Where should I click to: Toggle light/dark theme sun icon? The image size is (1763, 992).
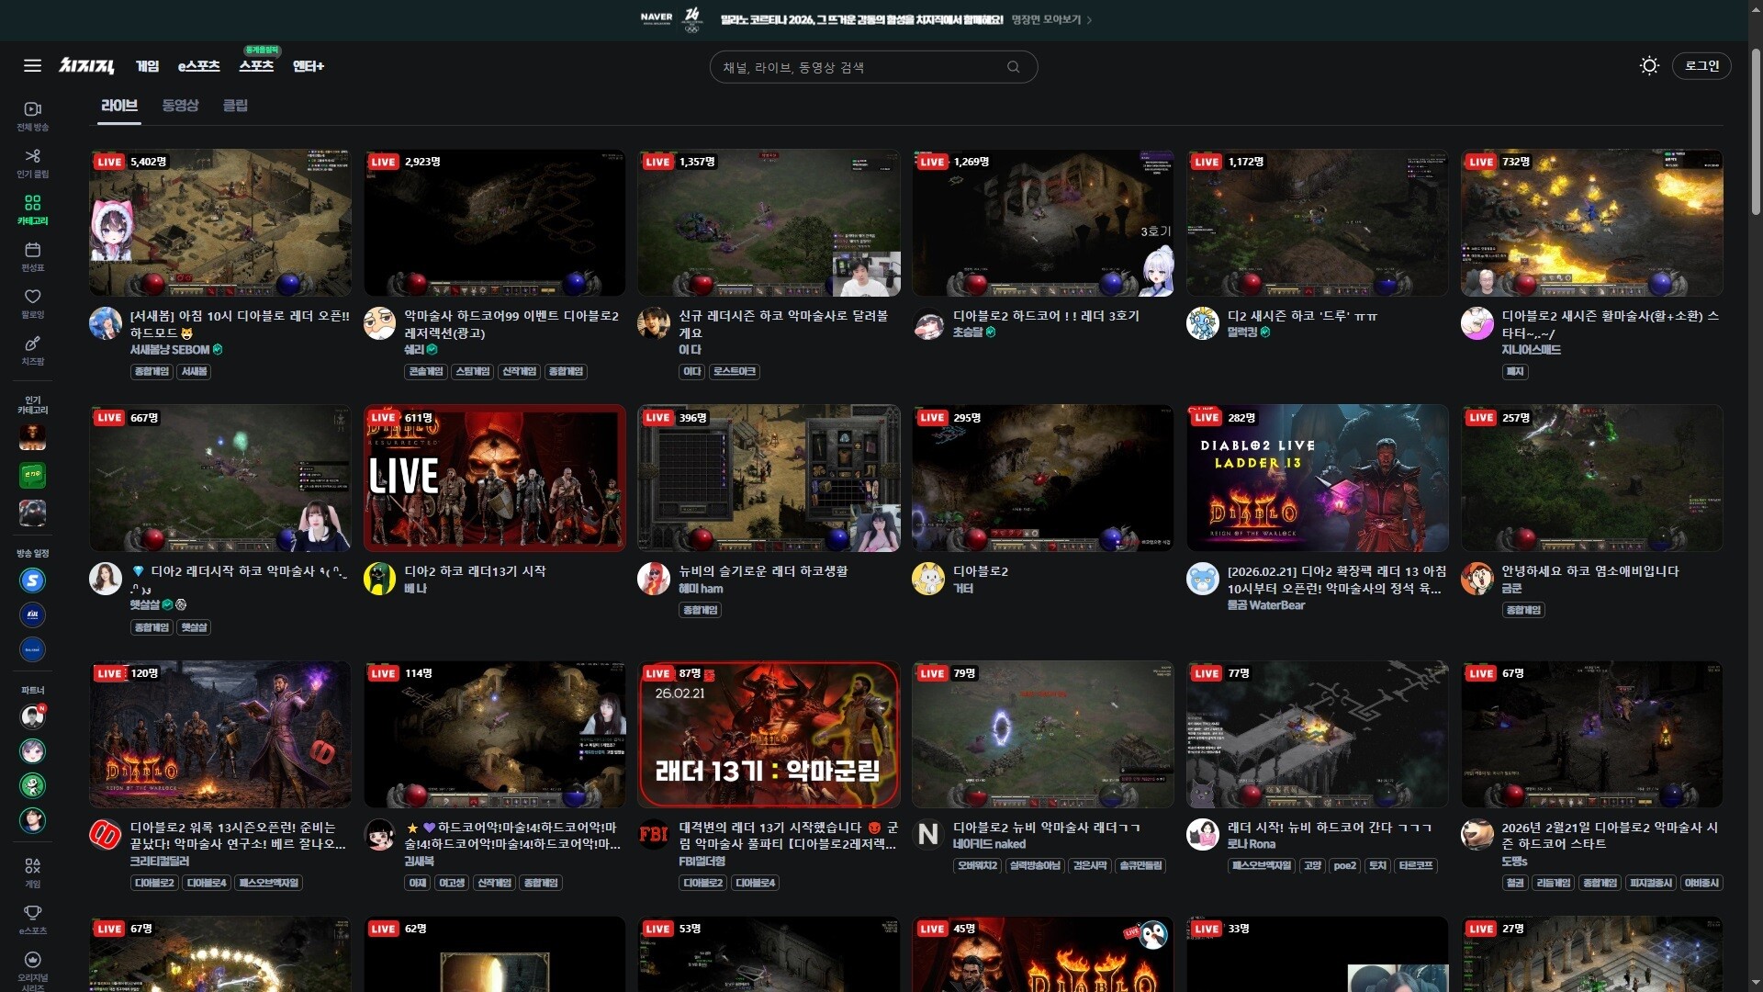(1649, 65)
